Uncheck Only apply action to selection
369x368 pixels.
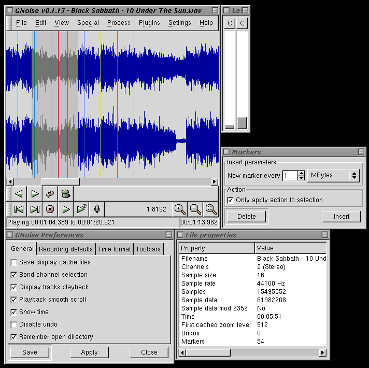coord(231,200)
